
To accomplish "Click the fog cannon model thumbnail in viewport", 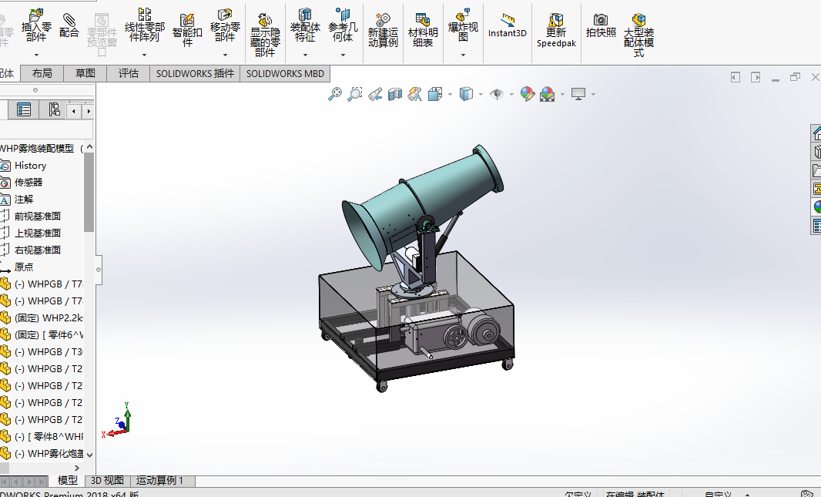I will coord(417,269).
